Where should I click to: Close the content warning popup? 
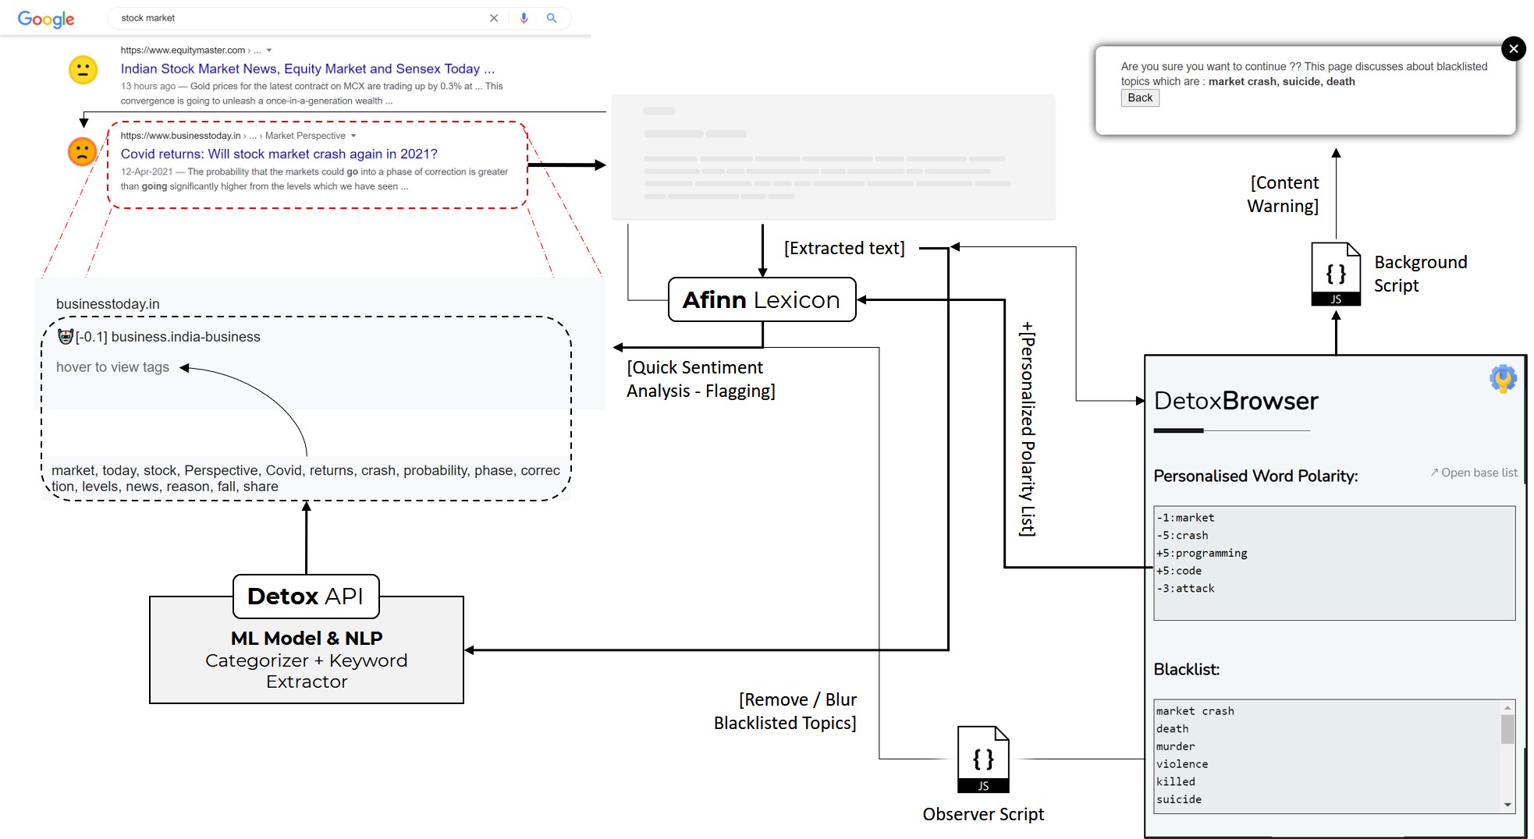click(x=1513, y=49)
